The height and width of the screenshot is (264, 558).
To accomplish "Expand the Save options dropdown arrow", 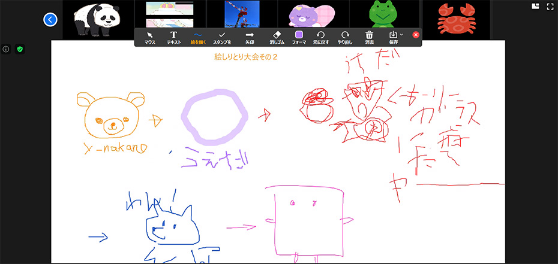I will tap(401, 35).
